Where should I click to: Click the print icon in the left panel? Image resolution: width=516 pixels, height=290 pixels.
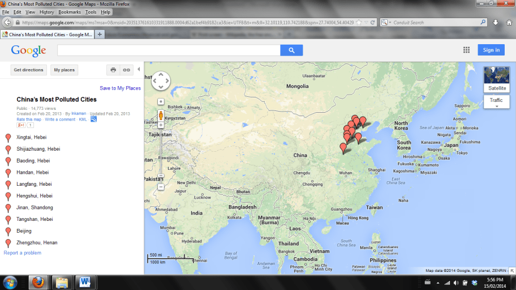[x=113, y=70]
